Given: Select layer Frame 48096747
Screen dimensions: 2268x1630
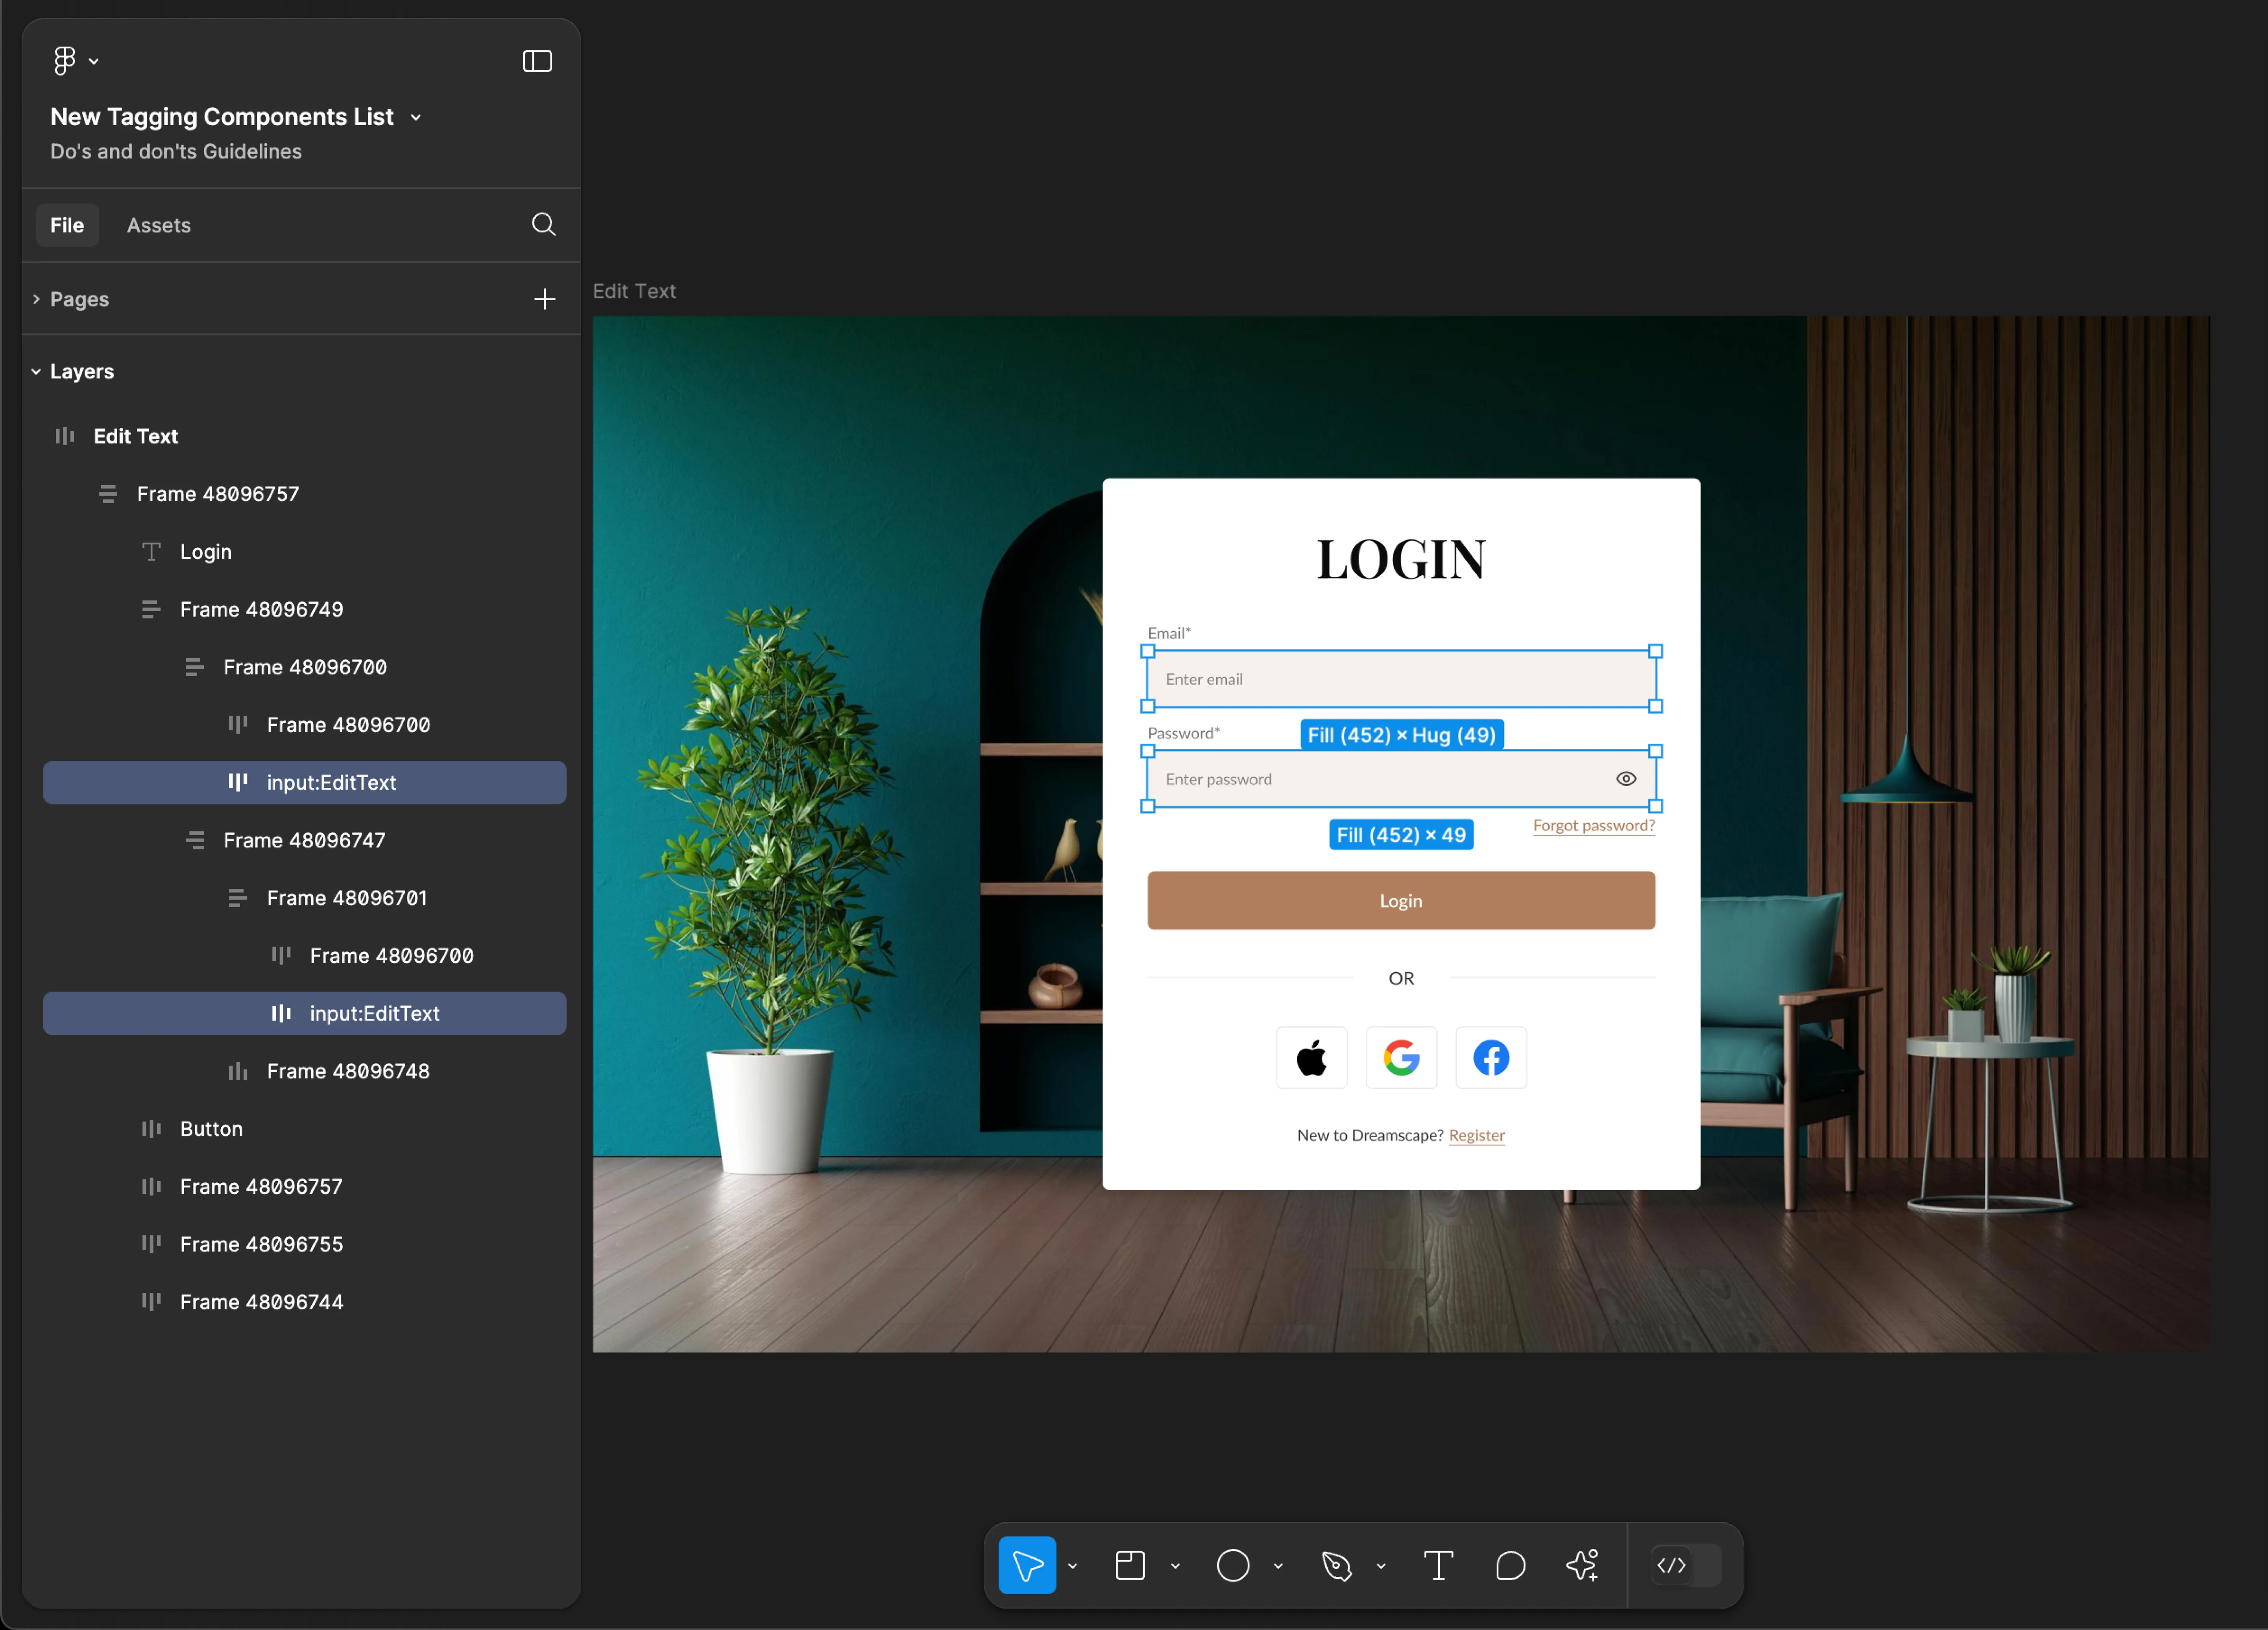Looking at the screenshot, I should click(x=304, y=841).
